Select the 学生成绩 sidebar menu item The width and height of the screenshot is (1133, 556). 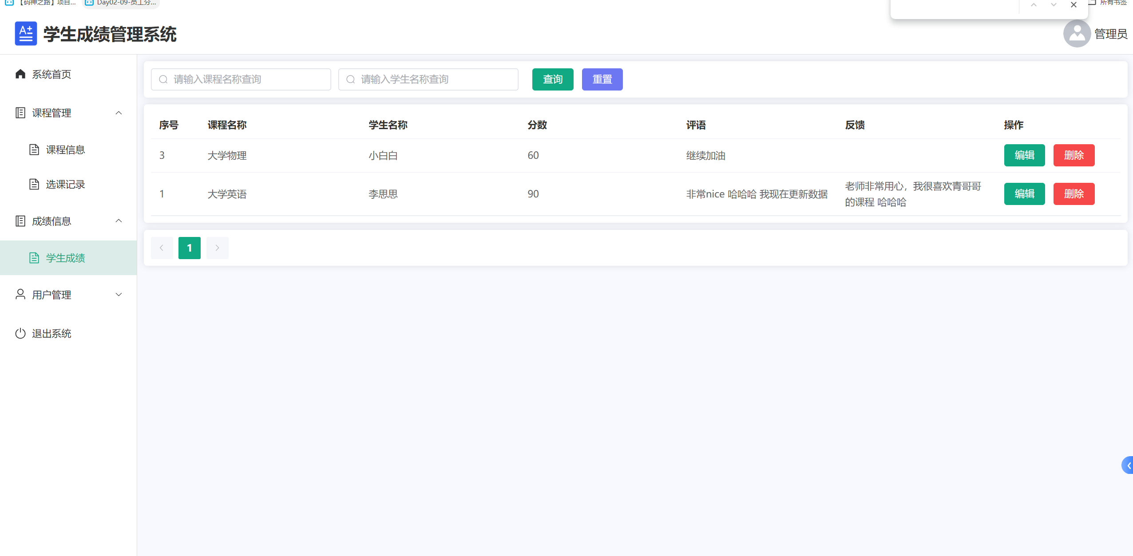tap(65, 257)
